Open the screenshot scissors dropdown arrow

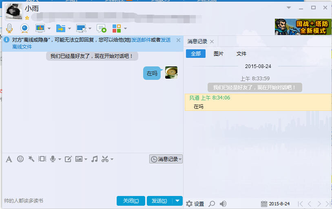point(112,159)
